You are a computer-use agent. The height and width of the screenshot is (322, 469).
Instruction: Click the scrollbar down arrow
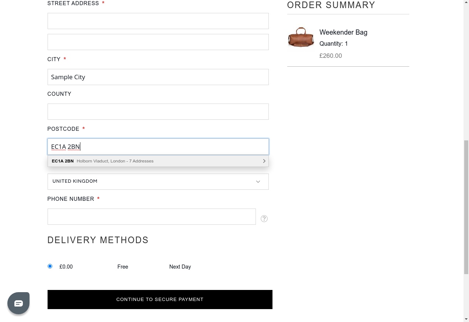466,319
